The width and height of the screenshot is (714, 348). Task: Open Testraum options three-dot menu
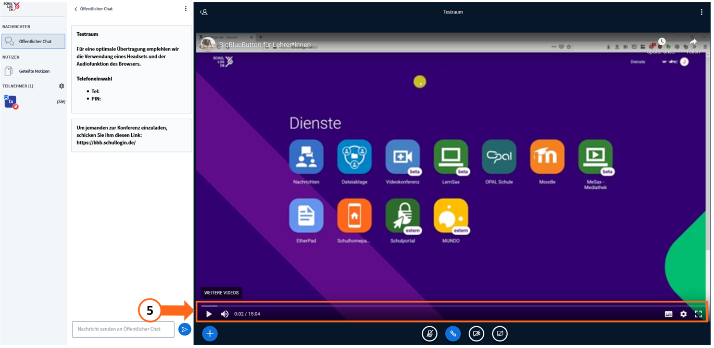pyautogui.click(x=702, y=12)
